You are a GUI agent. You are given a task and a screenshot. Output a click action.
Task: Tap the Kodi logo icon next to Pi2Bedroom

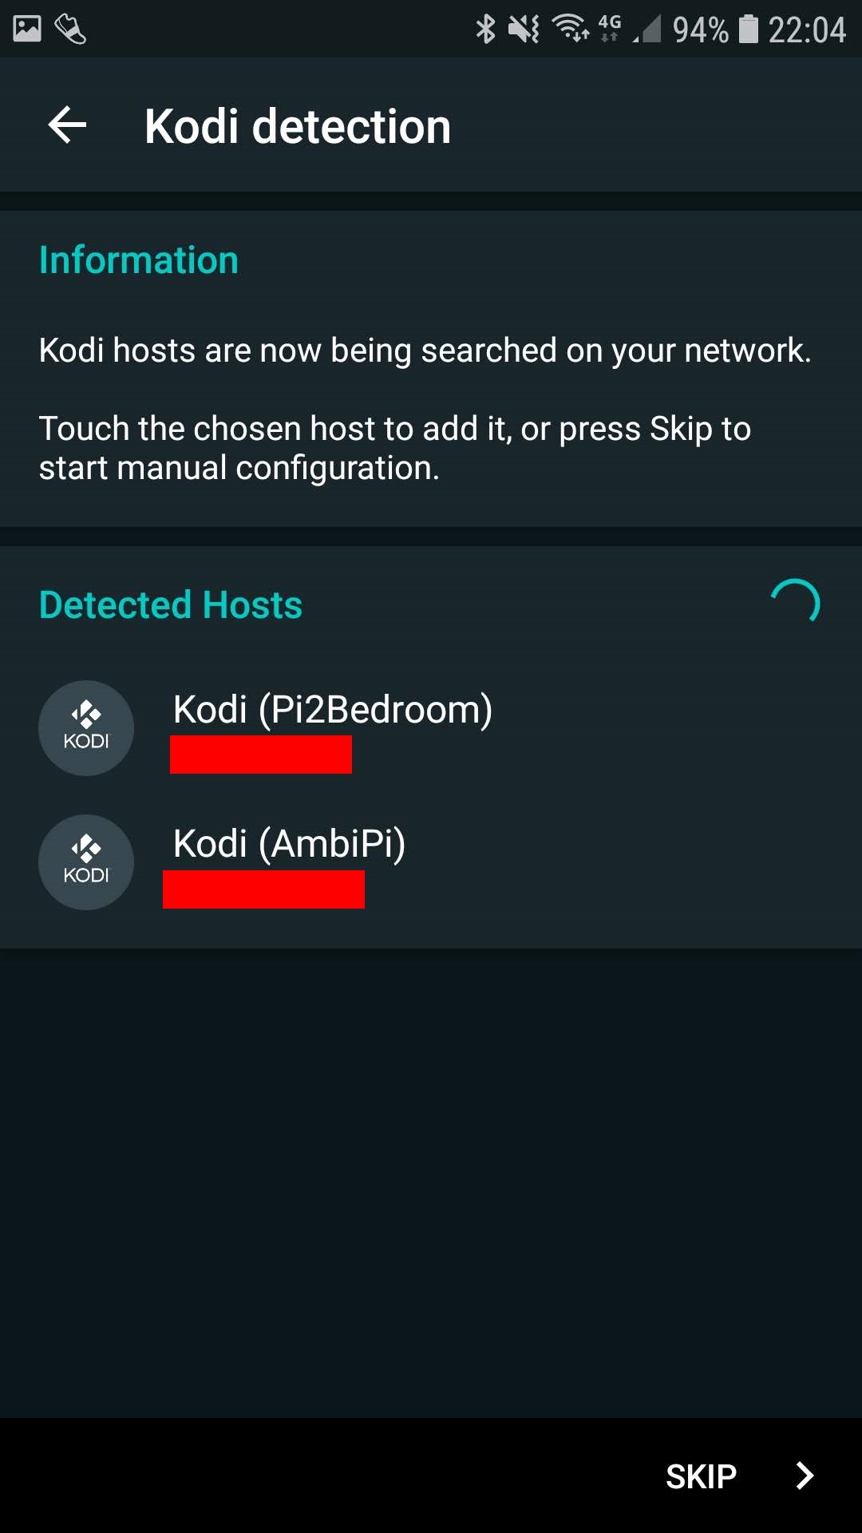tap(85, 727)
